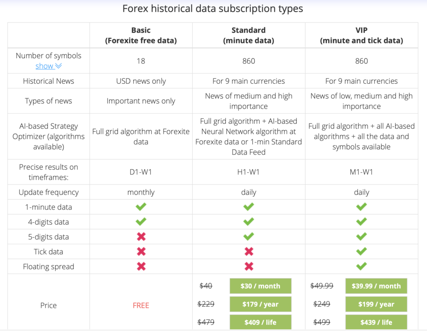Click the Basic Floating spread red cross
This screenshot has width=427, height=331.
pyautogui.click(x=141, y=266)
